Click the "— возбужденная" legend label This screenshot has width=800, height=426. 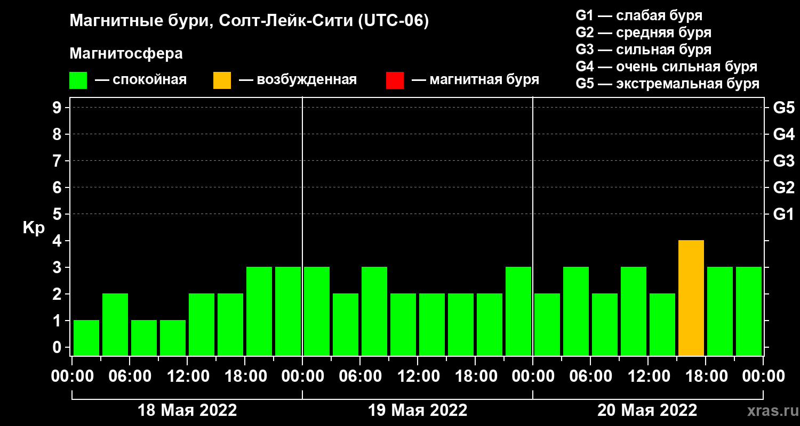click(298, 80)
